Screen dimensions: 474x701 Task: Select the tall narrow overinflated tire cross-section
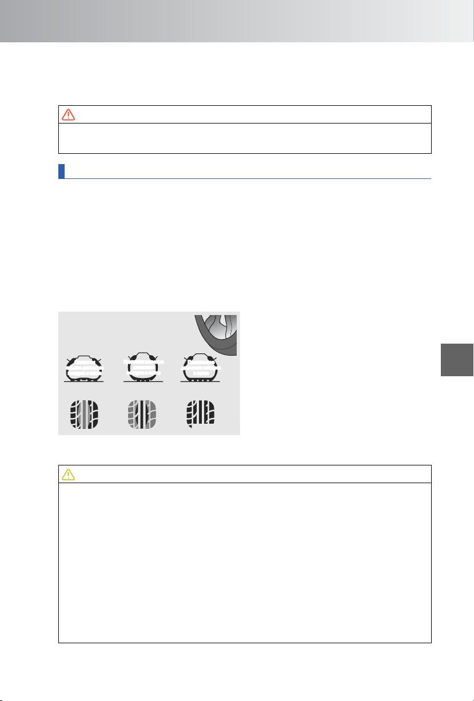tap(144, 367)
